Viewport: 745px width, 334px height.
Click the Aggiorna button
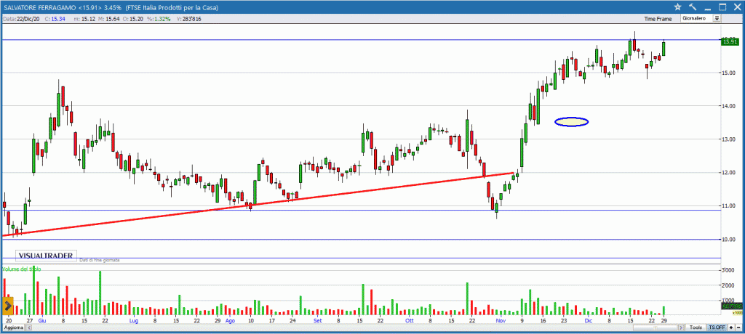[x=13, y=328]
